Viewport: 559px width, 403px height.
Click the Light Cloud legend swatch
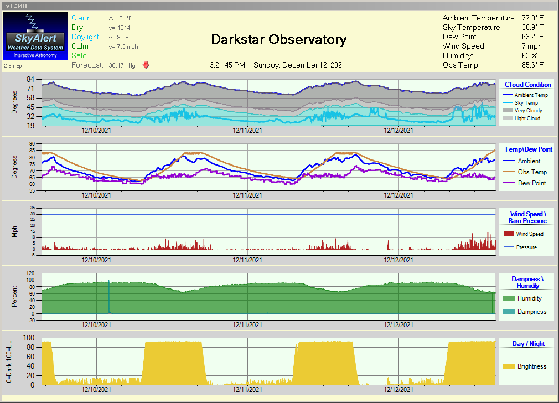508,118
